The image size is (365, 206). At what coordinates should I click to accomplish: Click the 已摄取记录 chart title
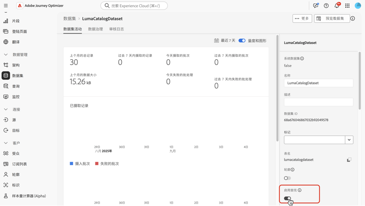(79, 106)
